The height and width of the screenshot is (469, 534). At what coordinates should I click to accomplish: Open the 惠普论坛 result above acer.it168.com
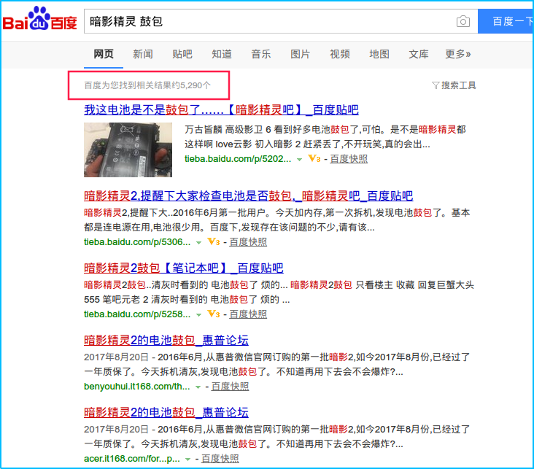(166, 412)
